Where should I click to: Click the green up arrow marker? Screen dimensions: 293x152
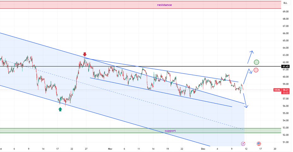[60, 109]
